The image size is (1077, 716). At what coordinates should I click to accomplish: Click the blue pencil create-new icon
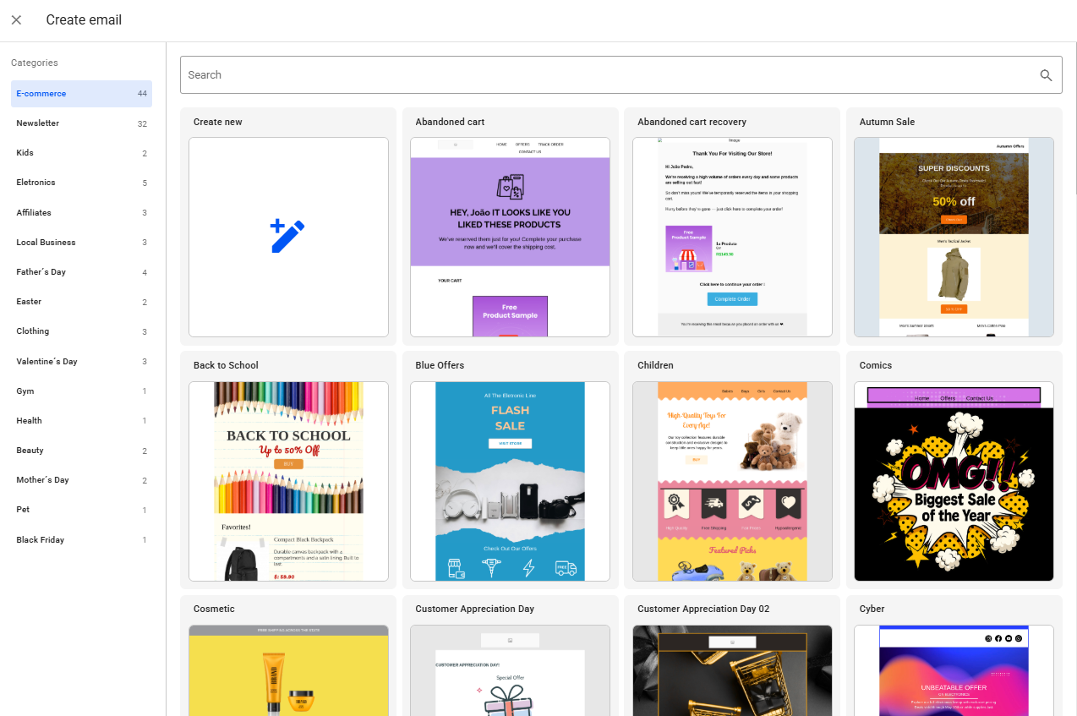coord(287,237)
